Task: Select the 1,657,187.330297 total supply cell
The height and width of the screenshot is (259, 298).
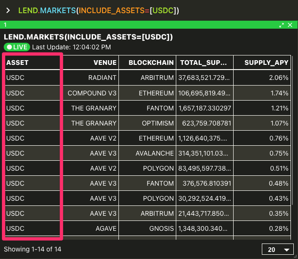Action: (204, 108)
